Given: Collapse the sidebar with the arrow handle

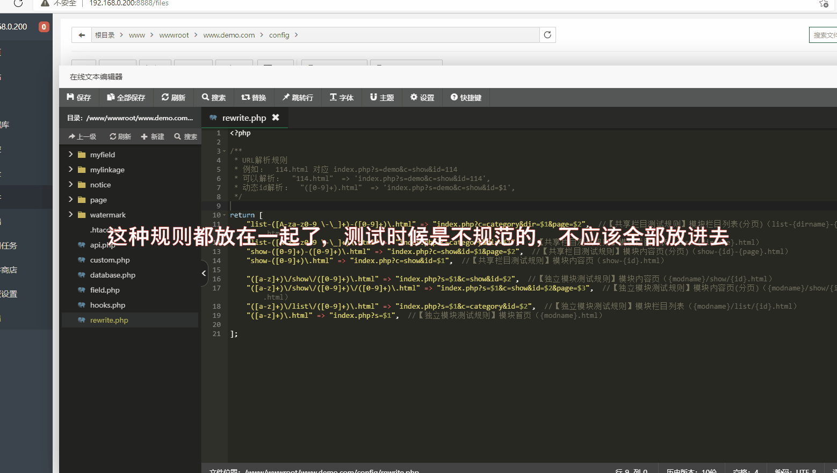Looking at the screenshot, I should 204,273.
